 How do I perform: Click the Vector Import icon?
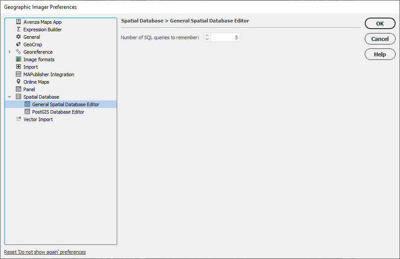click(19, 119)
